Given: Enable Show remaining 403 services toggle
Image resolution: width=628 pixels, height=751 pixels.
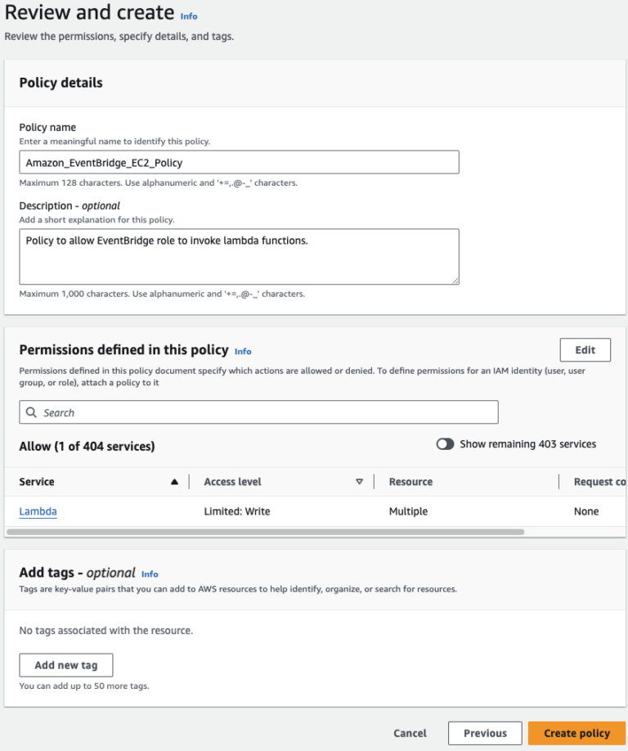Looking at the screenshot, I should tap(446, 443).
